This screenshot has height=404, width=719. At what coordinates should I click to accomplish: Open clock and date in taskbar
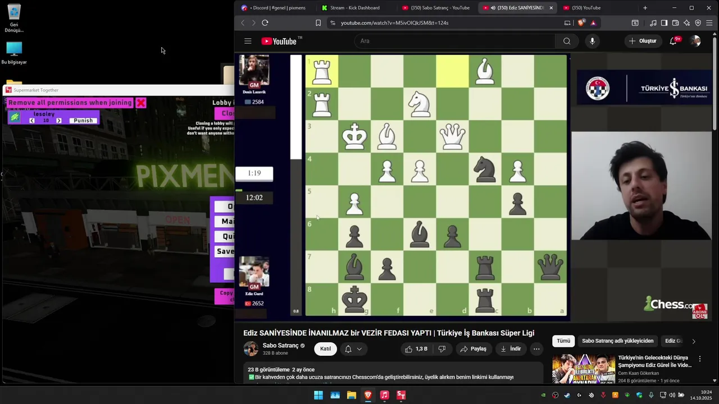(700, 395)
